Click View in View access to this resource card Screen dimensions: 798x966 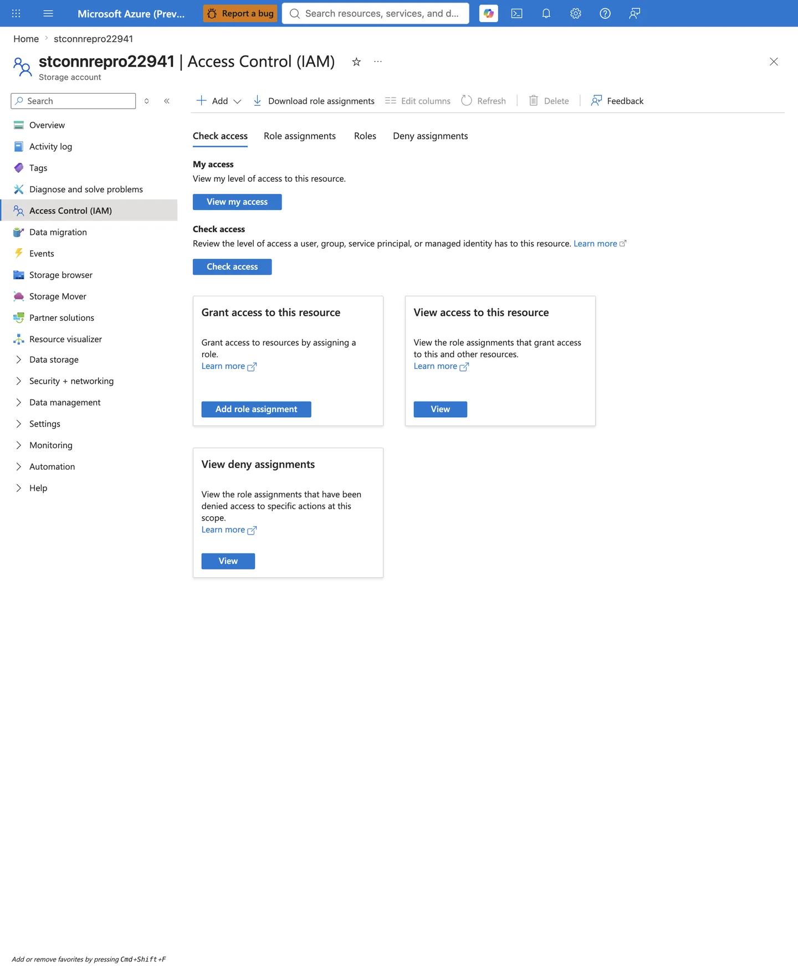click(441, 409)
